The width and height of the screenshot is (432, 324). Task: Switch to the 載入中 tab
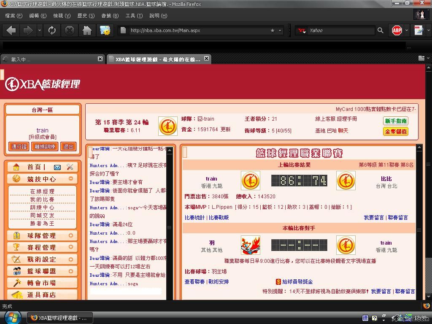[x=51, y=59]
